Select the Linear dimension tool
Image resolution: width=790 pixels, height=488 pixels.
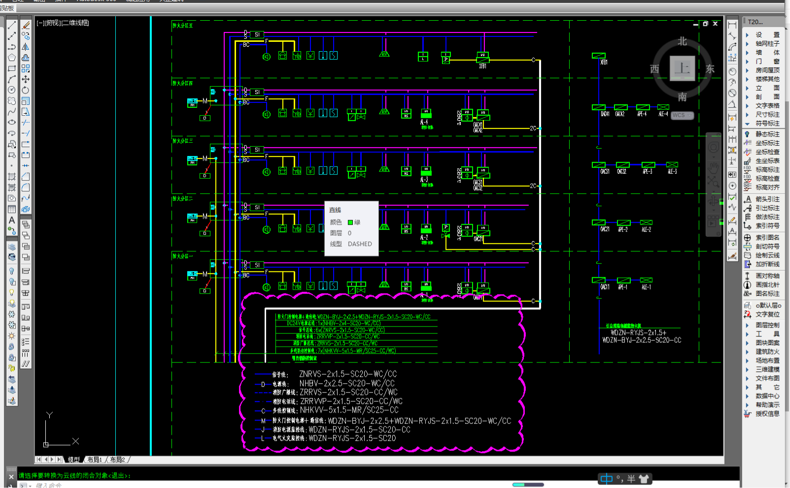(x=732, y=25)
